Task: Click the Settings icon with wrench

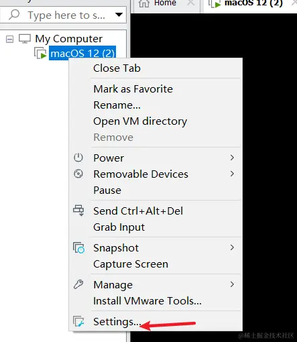Action: click(x=78, y=321)
